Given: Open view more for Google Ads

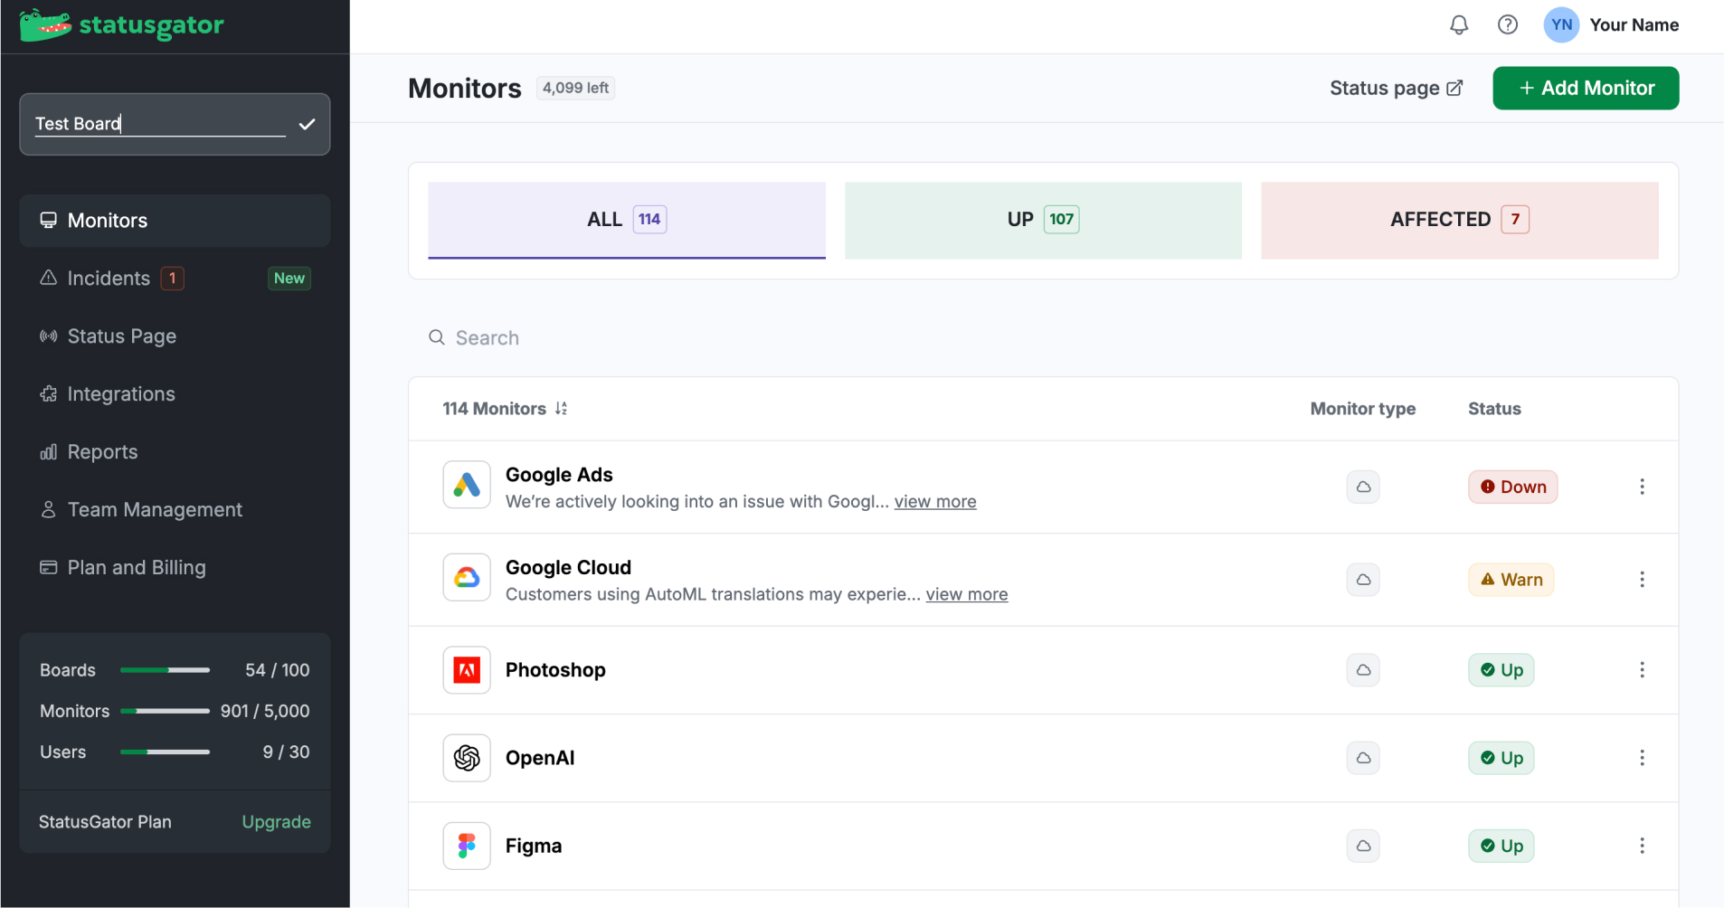Looking at the screenshot, I should pos(935,502).
